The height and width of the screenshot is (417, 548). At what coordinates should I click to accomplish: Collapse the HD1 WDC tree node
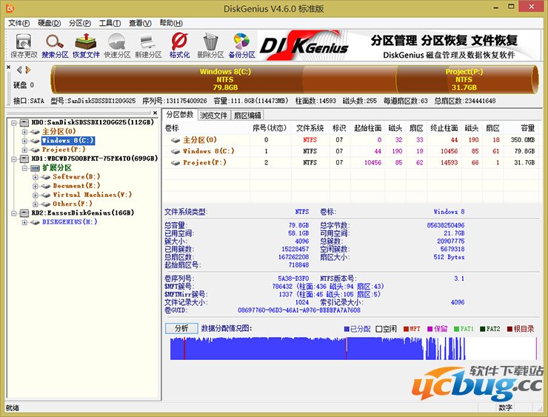14,159
